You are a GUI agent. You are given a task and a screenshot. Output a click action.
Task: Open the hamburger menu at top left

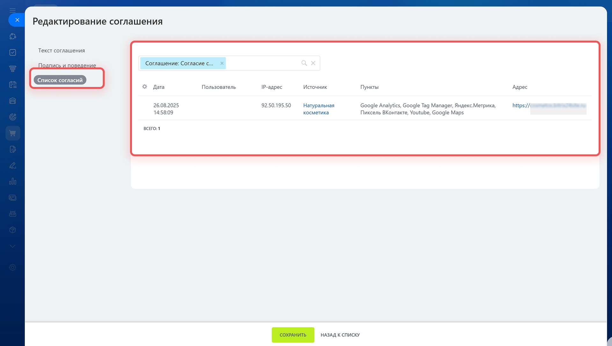point(13,11)
